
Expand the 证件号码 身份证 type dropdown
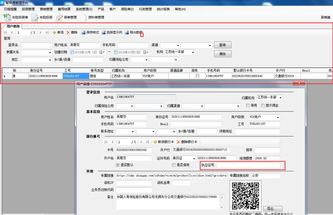tap(193, 159)
